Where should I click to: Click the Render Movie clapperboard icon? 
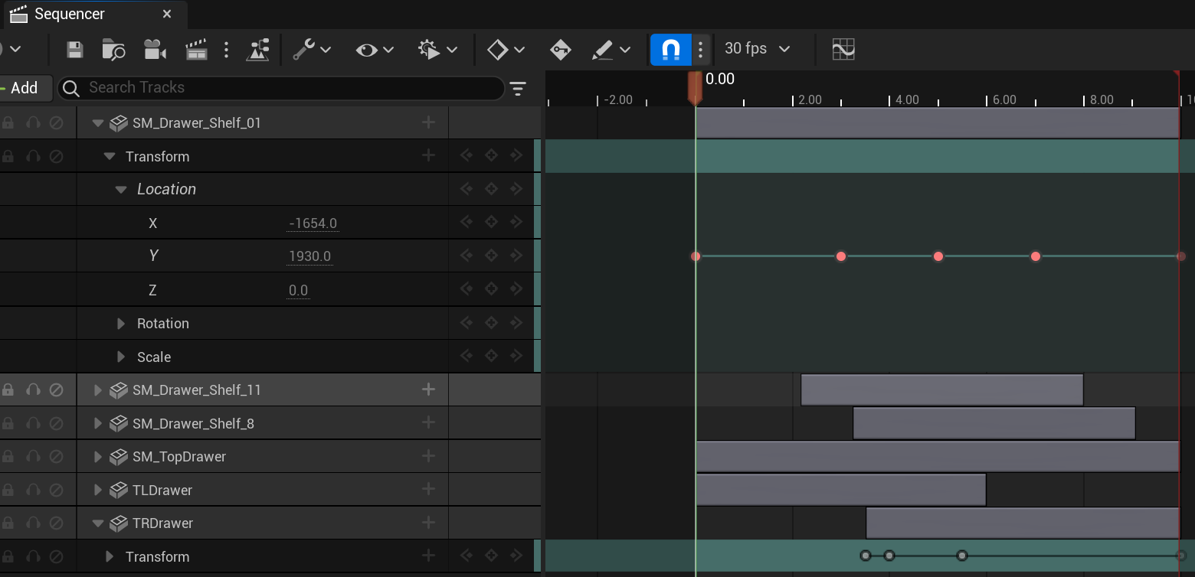(197, 50)
